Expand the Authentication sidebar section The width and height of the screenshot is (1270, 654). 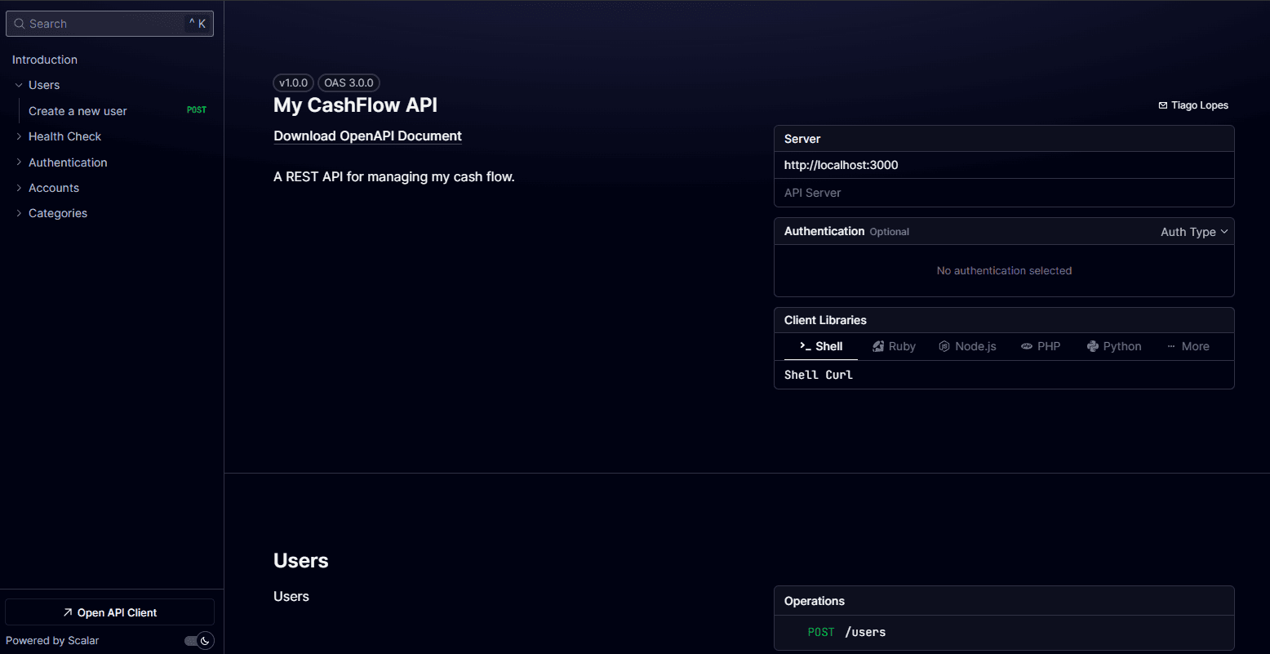[19, 162]
